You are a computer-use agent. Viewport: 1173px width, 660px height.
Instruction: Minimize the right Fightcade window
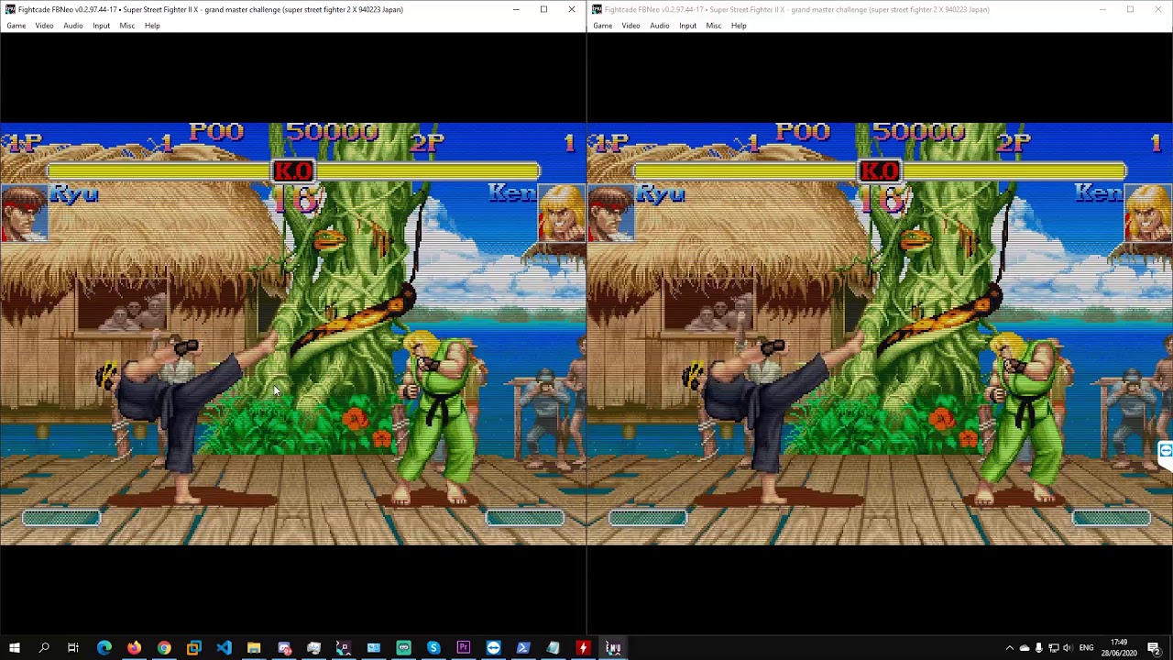pyautogui.click(x=1102, y=9)
